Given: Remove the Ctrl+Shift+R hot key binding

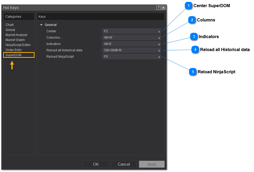Looking at the screenshot, I should tap(159, 51).
